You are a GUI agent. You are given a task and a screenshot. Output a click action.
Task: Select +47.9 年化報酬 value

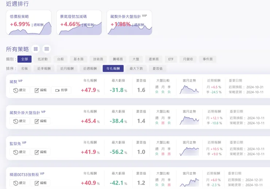click(88, 90)
